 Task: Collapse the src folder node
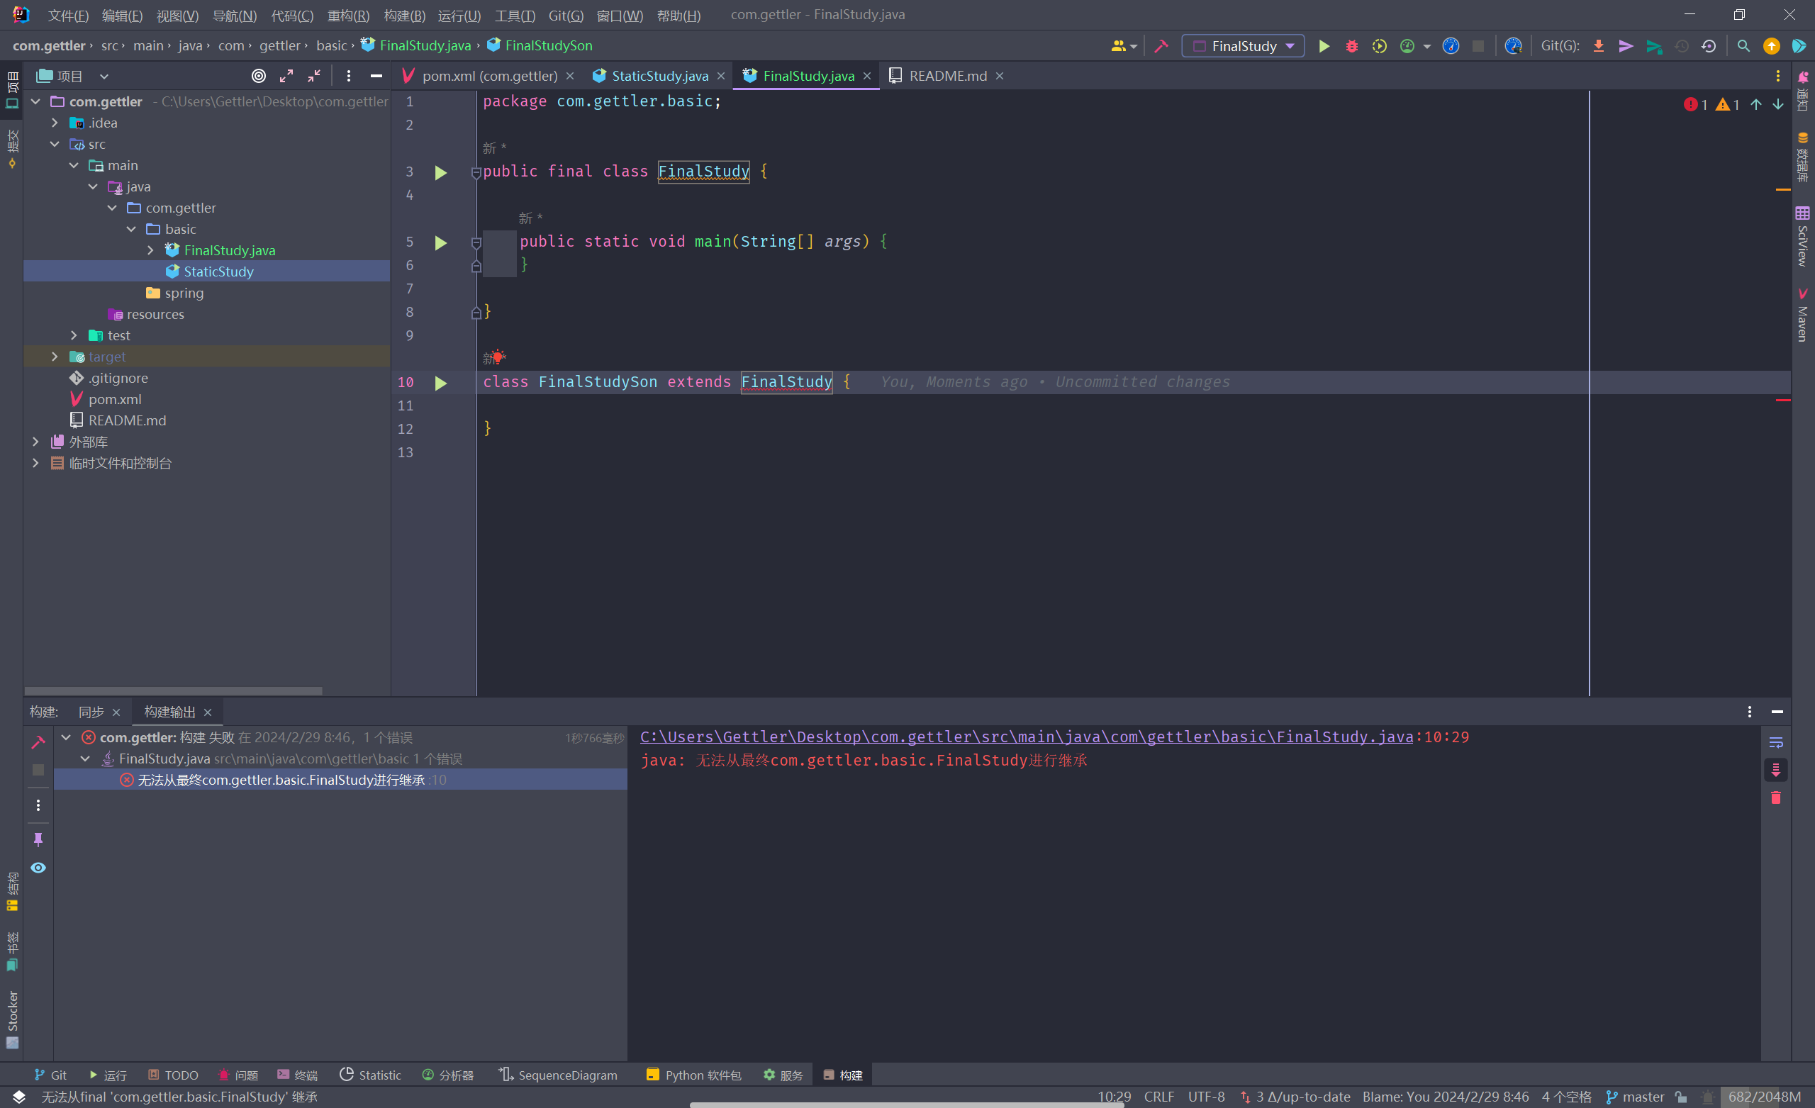55,145
